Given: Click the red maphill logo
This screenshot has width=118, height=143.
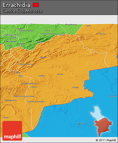Looking at the screenshot, I should click(x=12, y=131).
